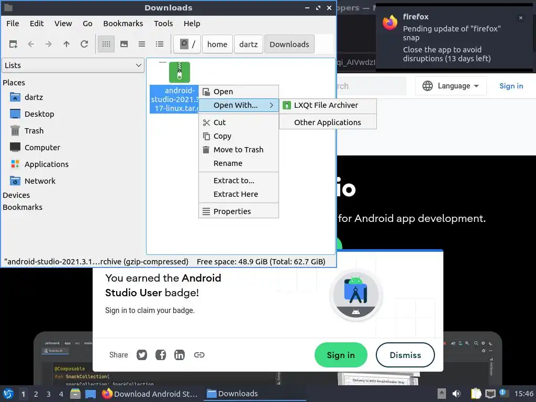Open the Language dropdown in Firefox
The width and height of the screenshot is (536, 402).
[x=451, y=86]
